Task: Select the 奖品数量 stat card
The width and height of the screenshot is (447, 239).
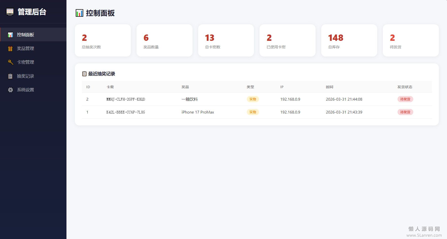Action: click(164, 41)
